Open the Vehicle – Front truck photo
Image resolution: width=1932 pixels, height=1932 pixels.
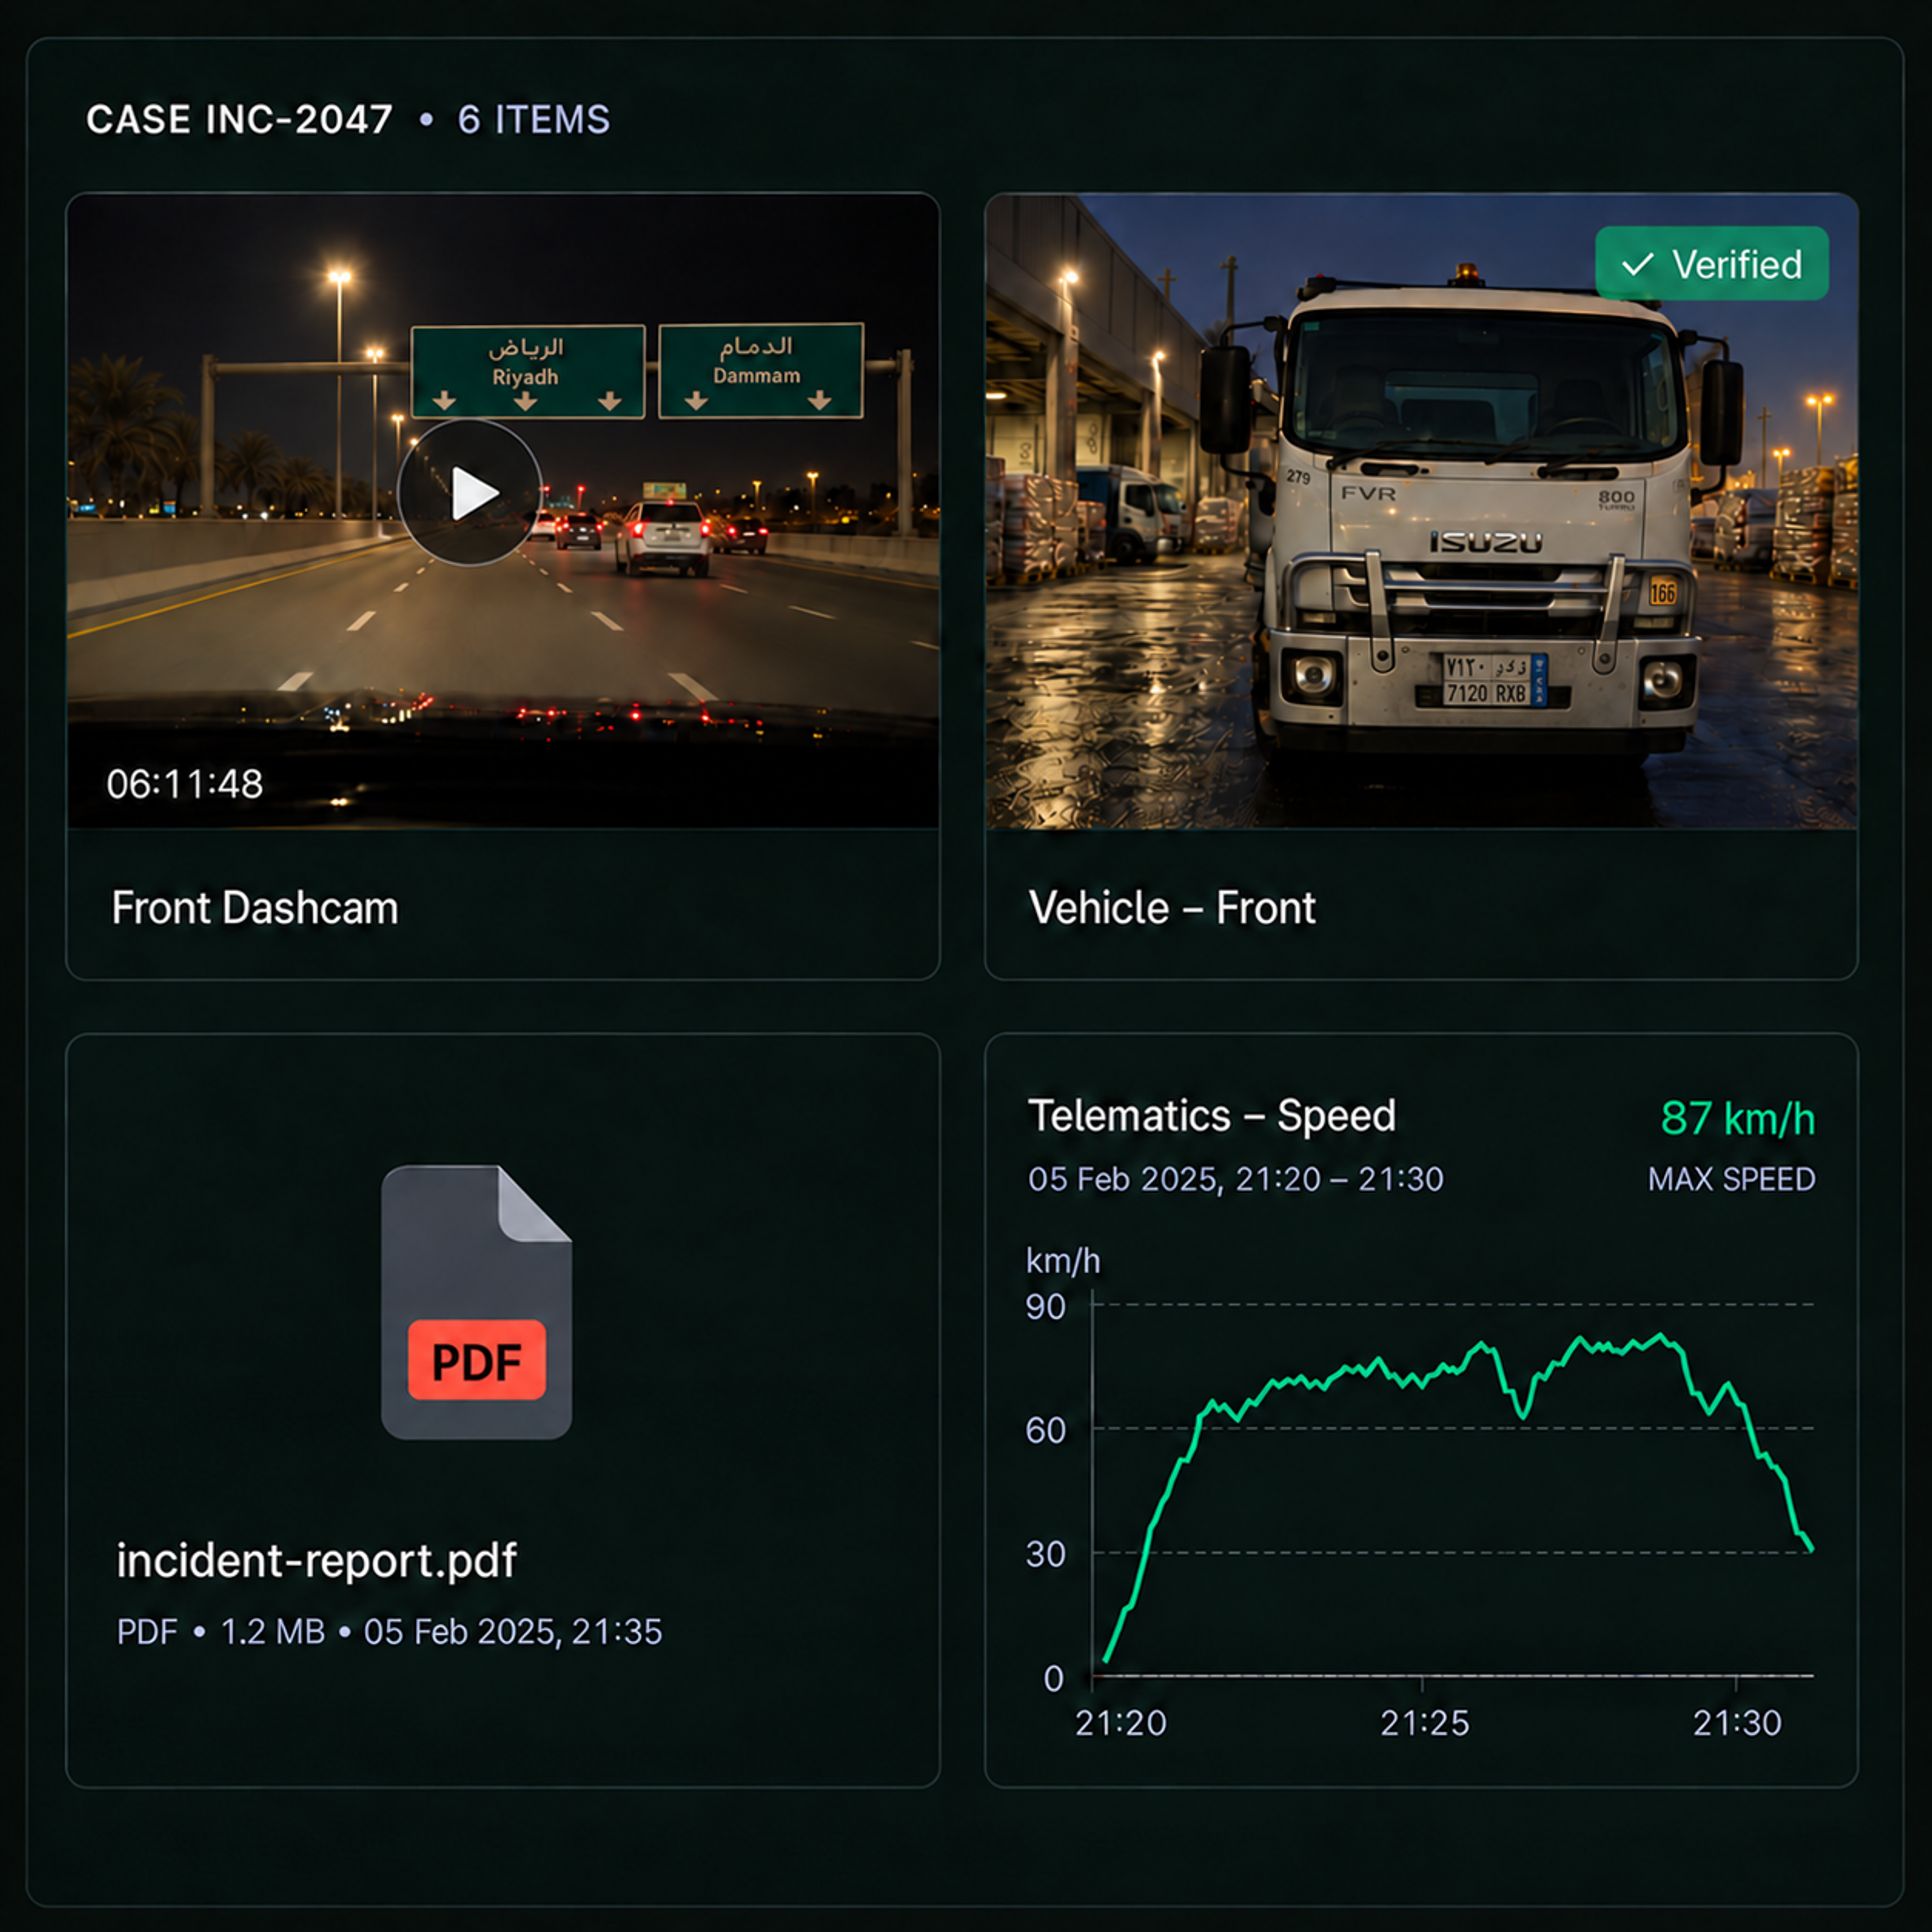(x=1421, y=511)
